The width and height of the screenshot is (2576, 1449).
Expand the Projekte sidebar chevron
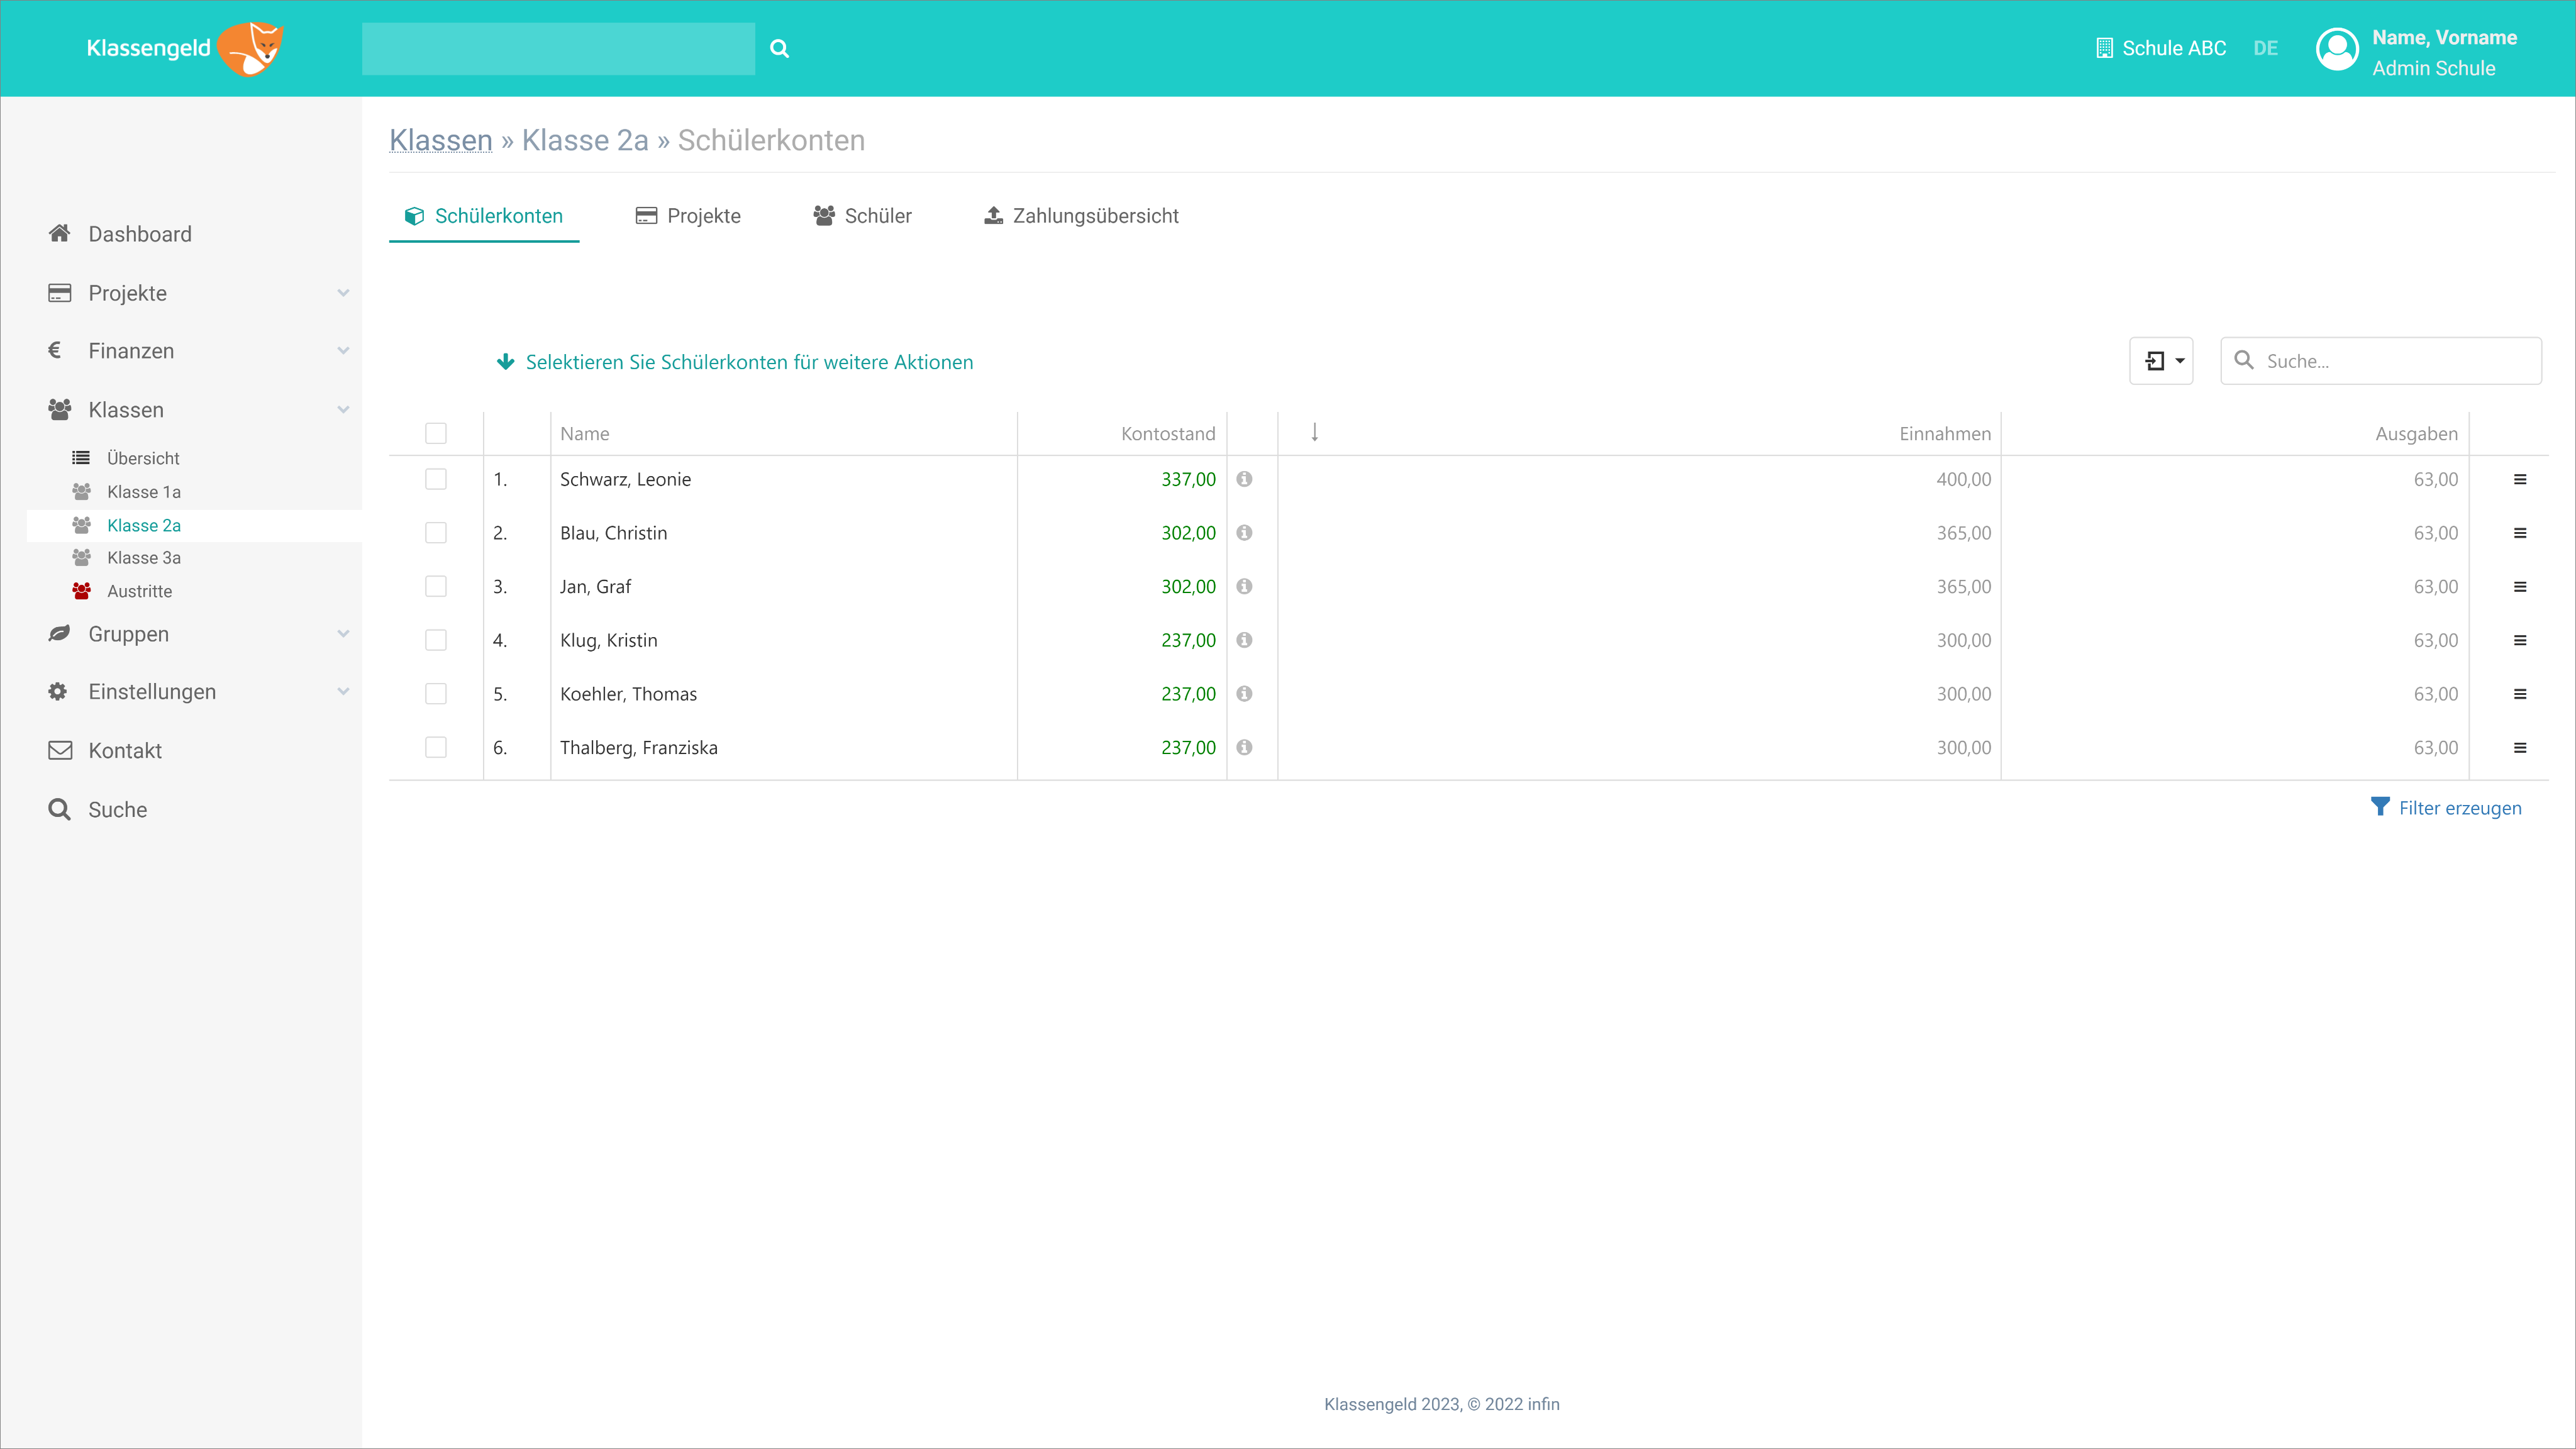pyautogui.click(x=343, y=293)
